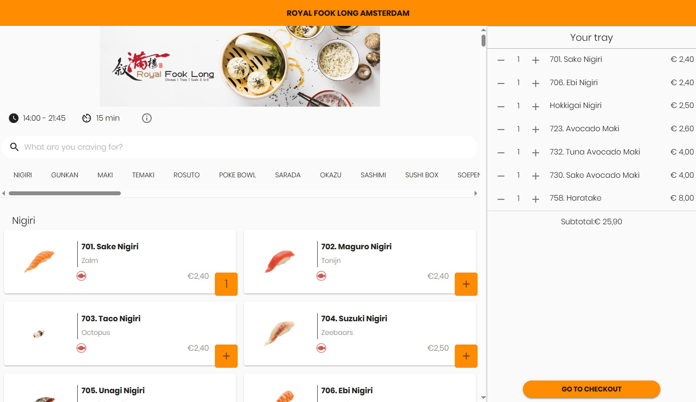Screen dimensions: 696x402
Task: Remove one Hokkigai Nigiri from tray
Action: click(501, 106)
